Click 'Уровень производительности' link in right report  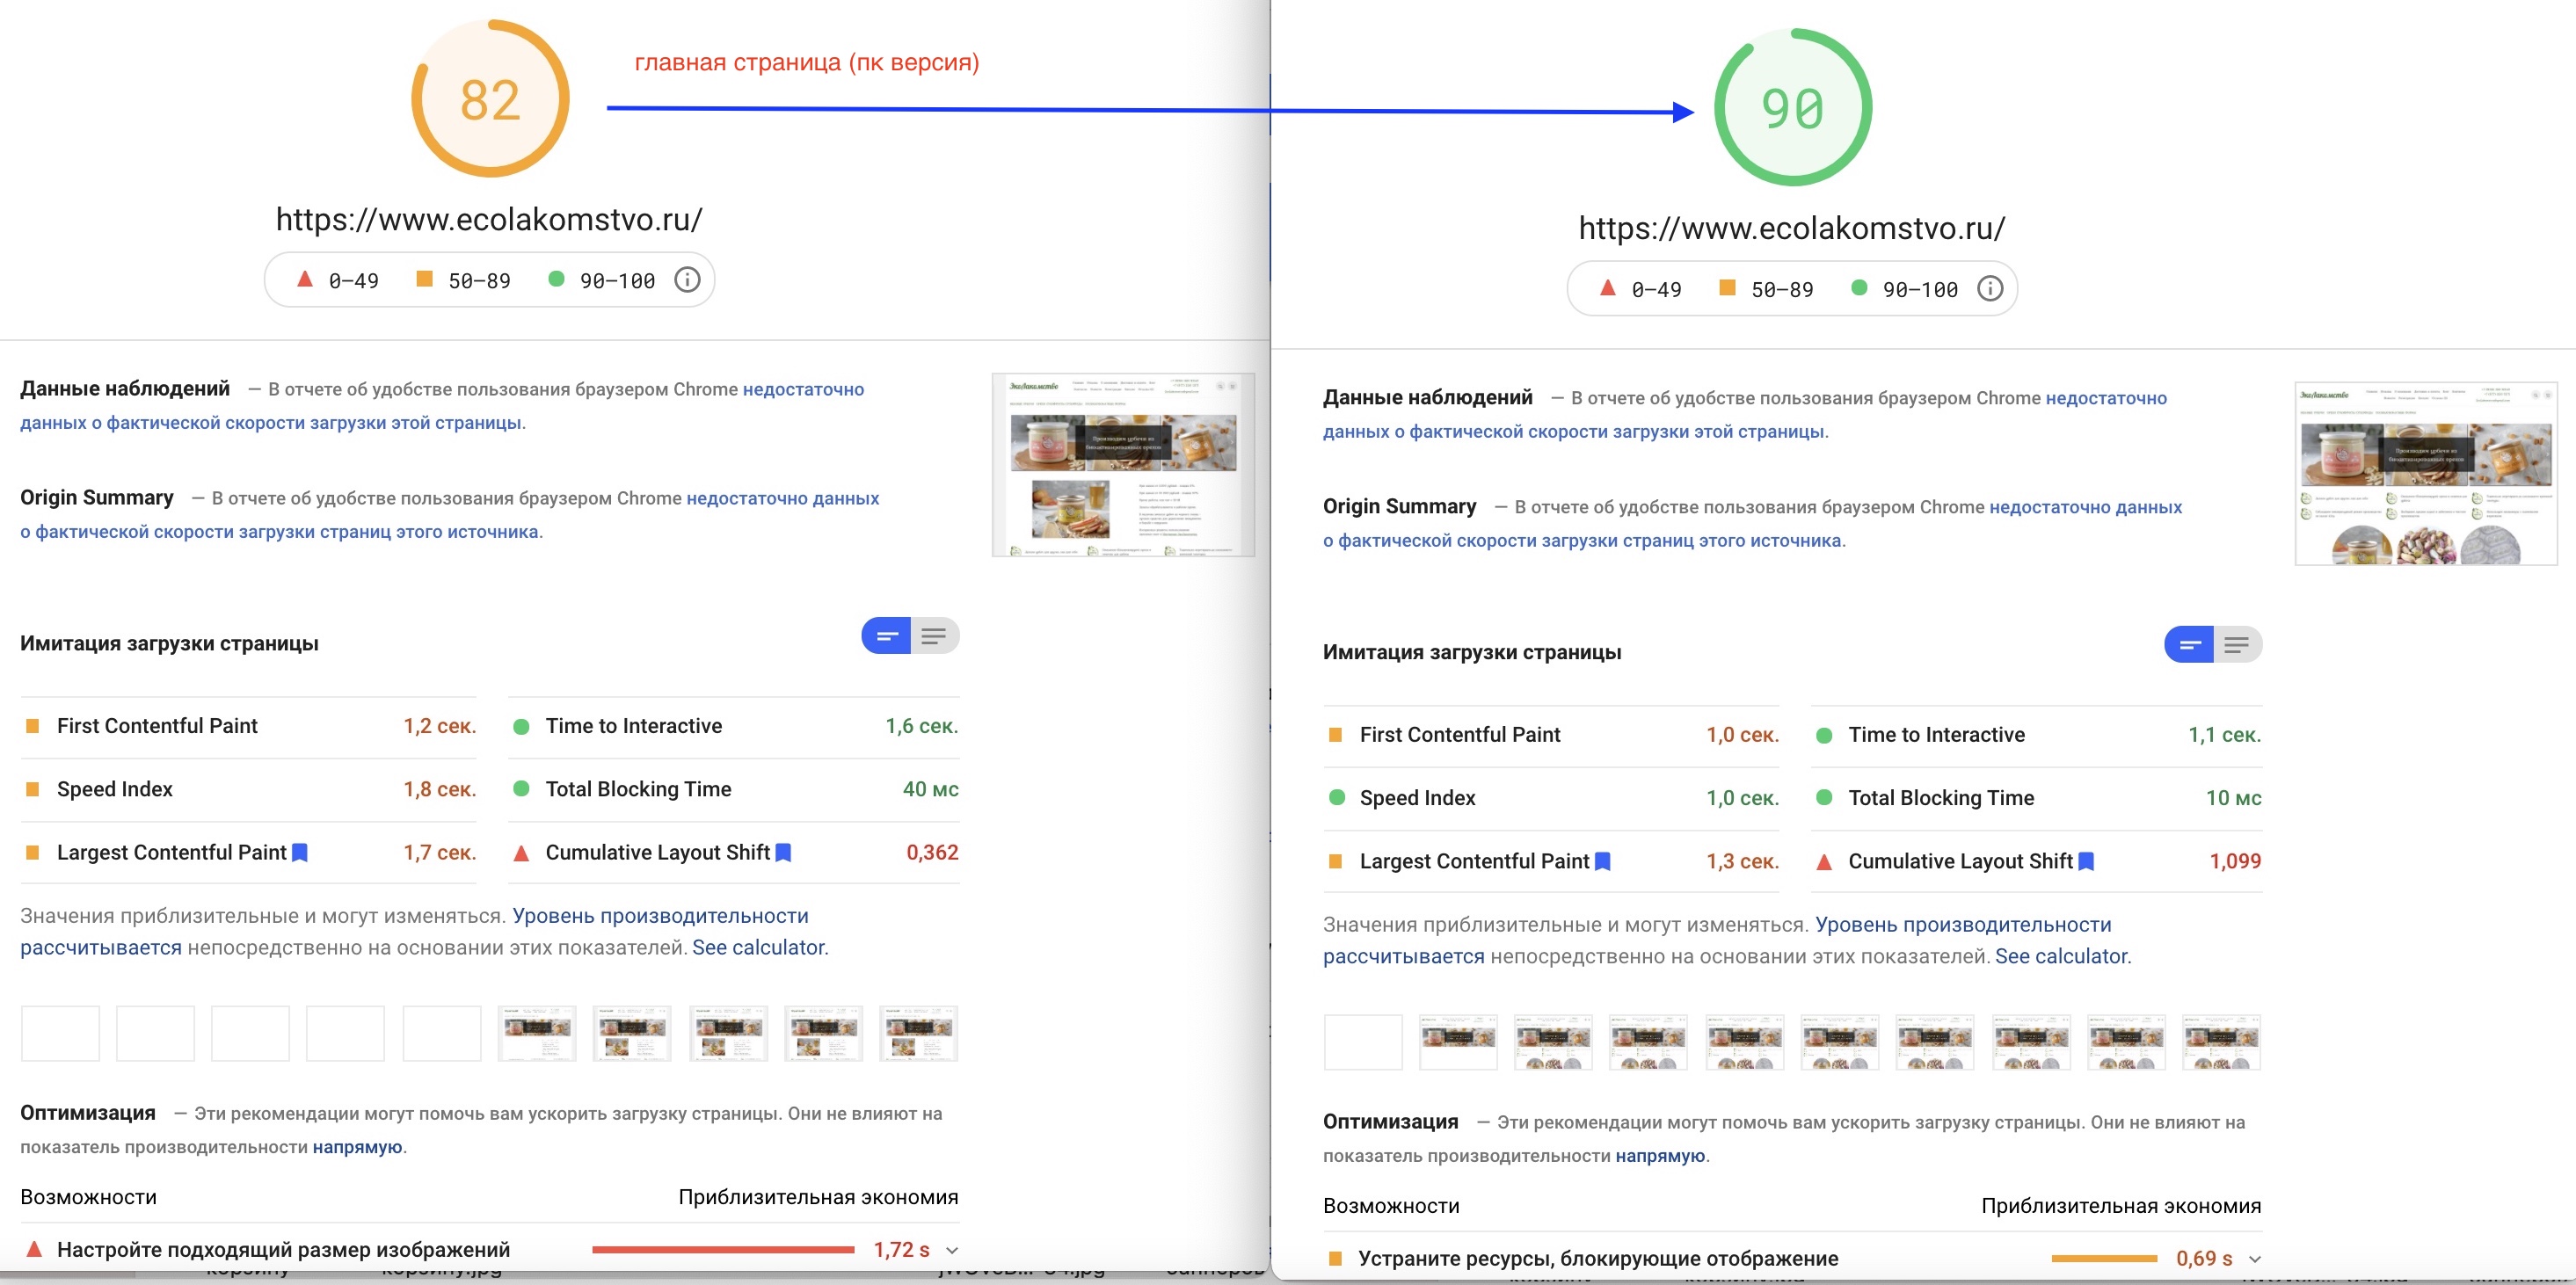[x=1962, y=924]
